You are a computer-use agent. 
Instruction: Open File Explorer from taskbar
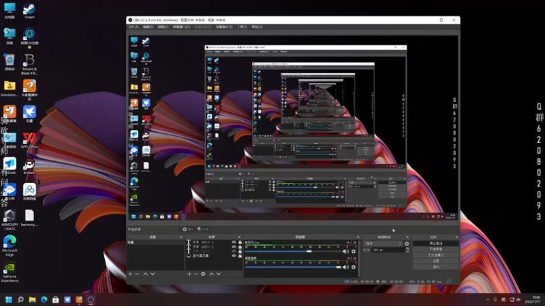(32, 299)
